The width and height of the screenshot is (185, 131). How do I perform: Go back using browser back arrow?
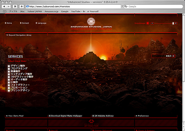tap(4, 6)
